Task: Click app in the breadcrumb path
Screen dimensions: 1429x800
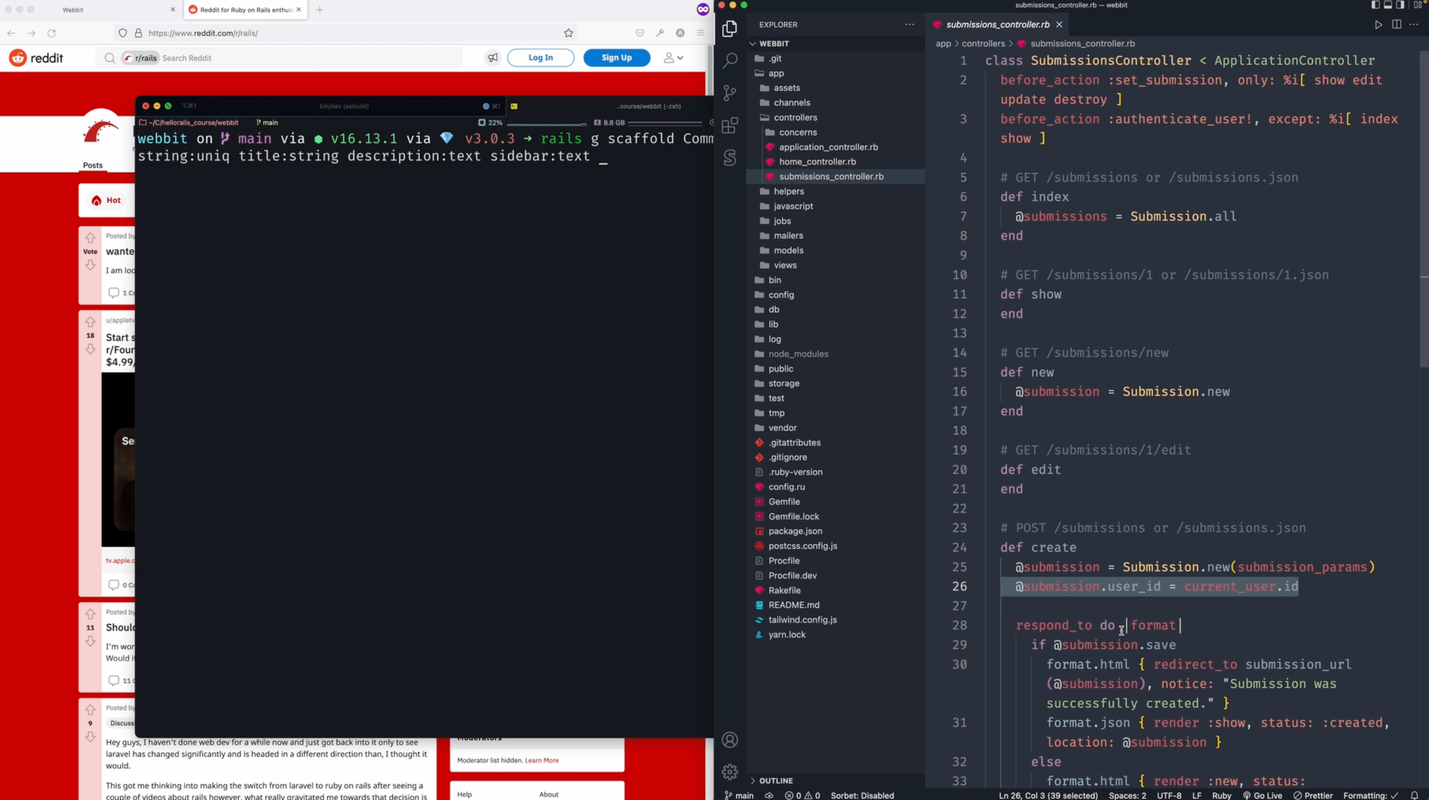Action: click(943, 43)
